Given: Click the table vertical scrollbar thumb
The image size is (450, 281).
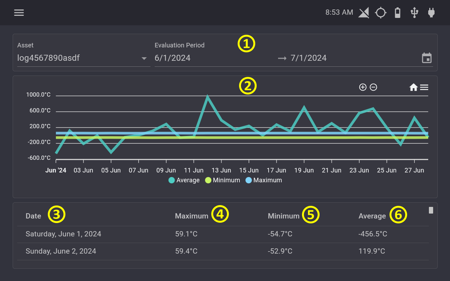Looking at the screenshot, I should pyautogui.click(x=431, y=210).
